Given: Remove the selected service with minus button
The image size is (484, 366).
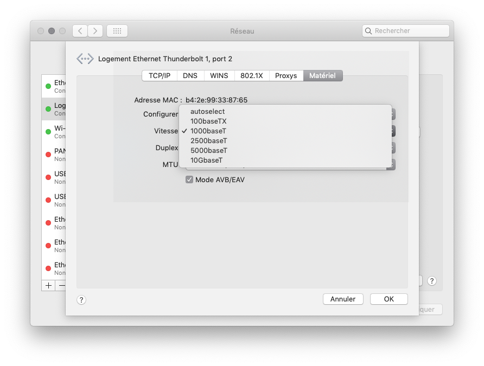Looking at the screenshot, I should point(61,286).
